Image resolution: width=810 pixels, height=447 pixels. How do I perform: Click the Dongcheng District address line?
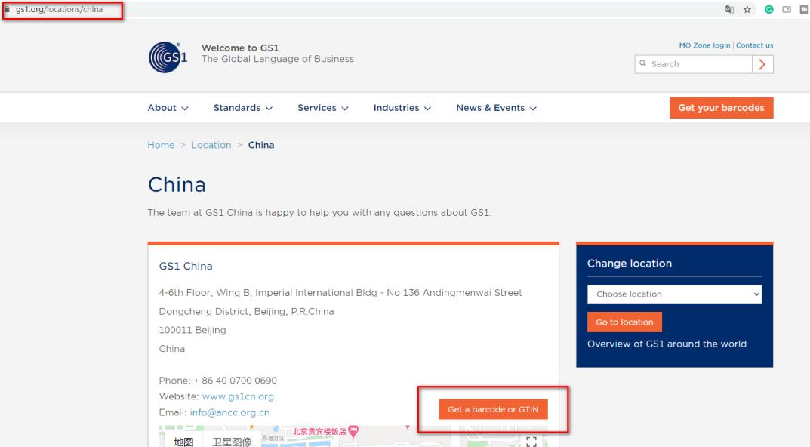click(246, 312)
